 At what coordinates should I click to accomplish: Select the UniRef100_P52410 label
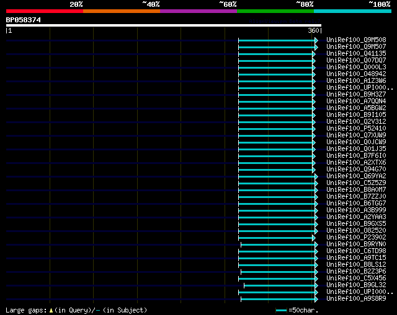tap(356, 129)
